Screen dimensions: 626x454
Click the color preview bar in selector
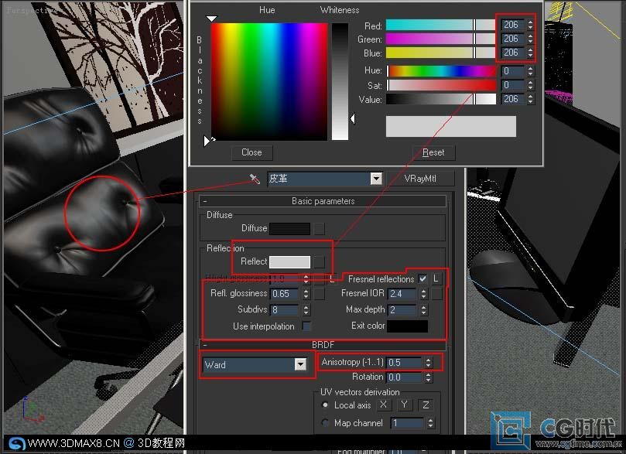(x=451, y=127)
